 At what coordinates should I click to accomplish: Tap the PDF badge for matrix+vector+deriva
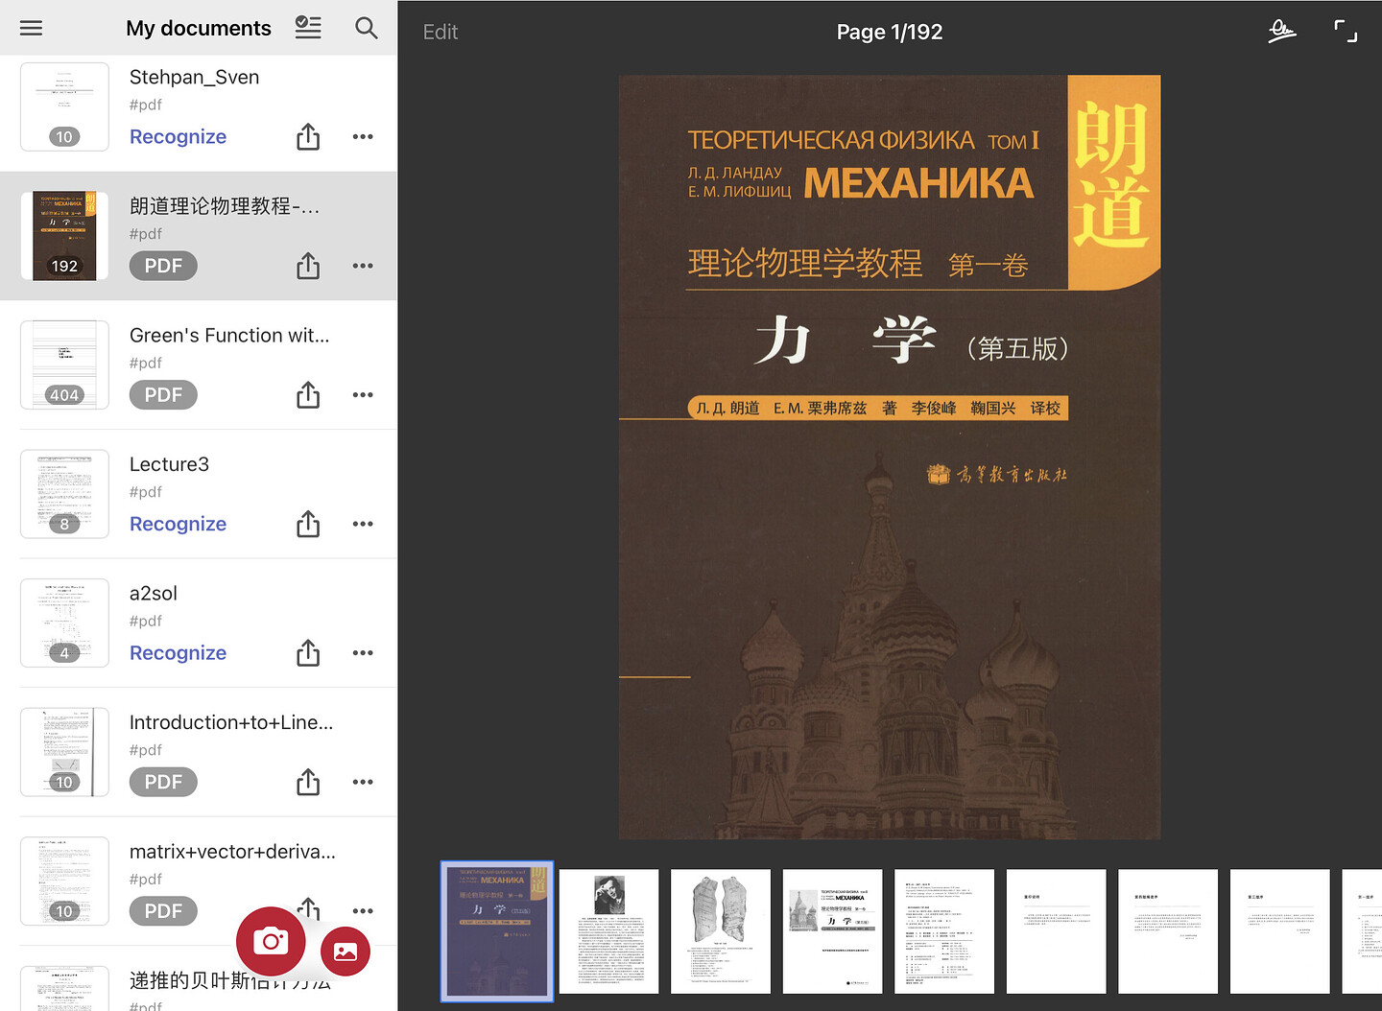(x=163, y=911)
